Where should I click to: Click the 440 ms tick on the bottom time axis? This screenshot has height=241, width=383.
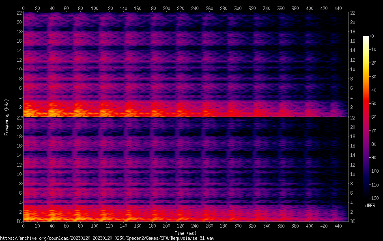pyautogui.click(x=338, y=226)
